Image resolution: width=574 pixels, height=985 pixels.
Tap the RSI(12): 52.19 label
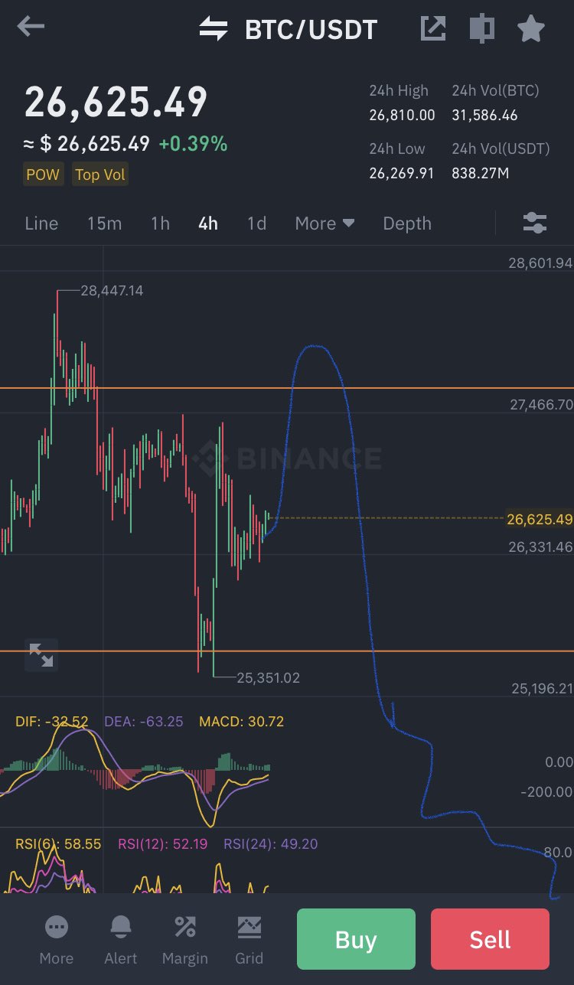[x=163, y=844]
